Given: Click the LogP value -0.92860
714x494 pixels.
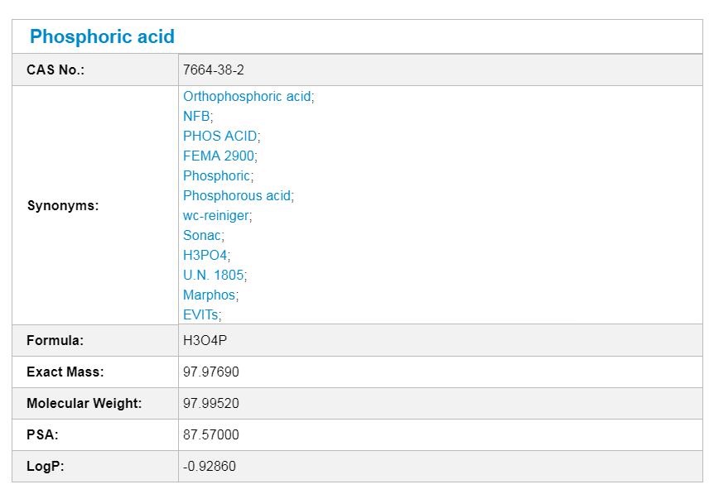Looking at the screenshot, I should 210,466.
